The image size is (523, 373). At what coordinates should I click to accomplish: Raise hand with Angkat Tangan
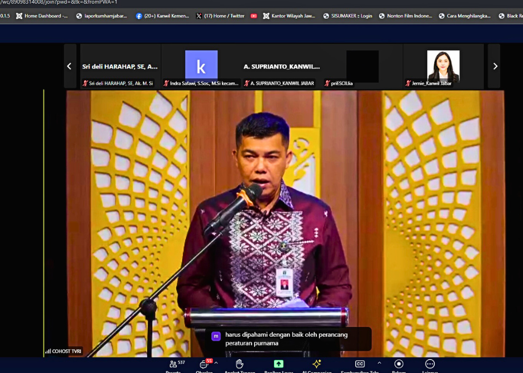240,365
